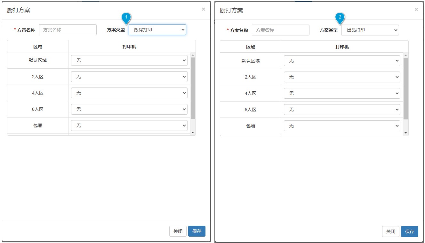Viewport: 425px width, 243px height.
Task: Click 方案名称 label in left dialog
Action: coord(26,30)
